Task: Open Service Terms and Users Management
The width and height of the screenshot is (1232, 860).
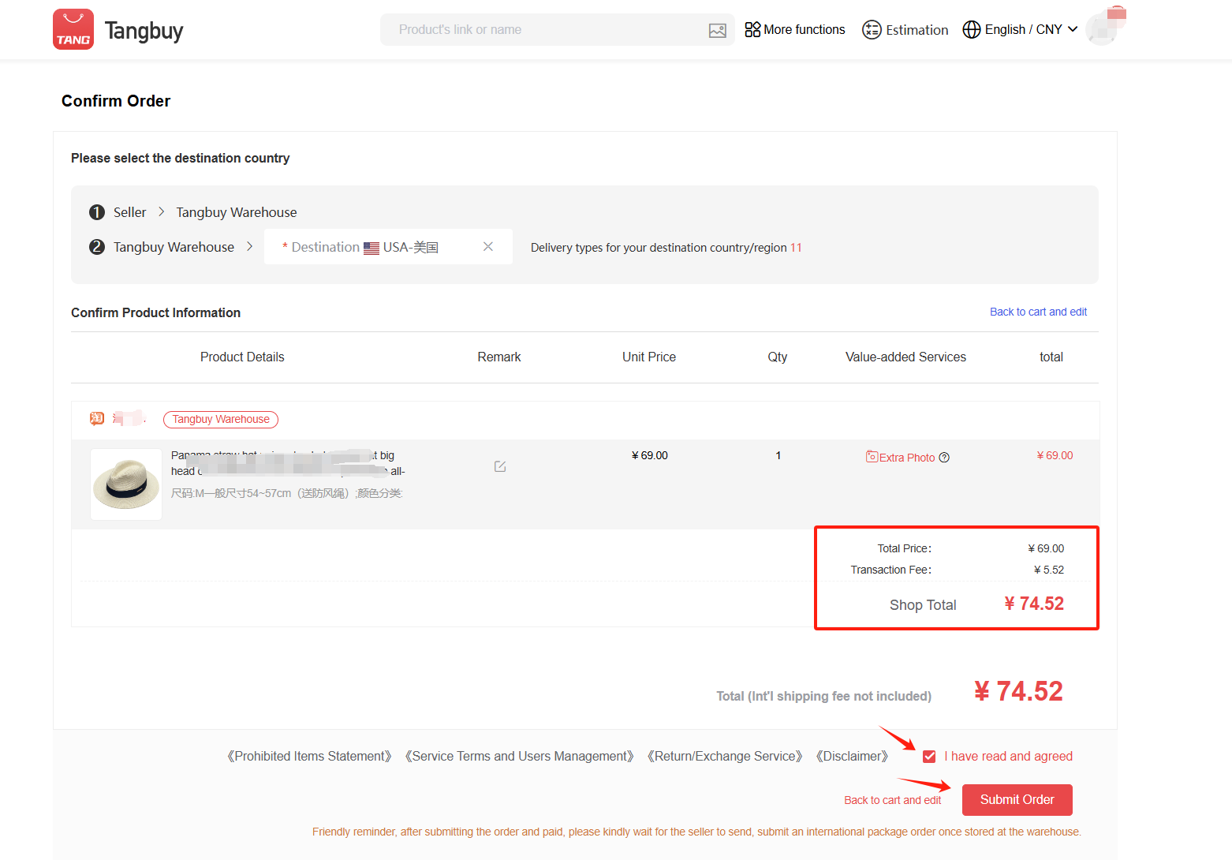Action: 519,756
